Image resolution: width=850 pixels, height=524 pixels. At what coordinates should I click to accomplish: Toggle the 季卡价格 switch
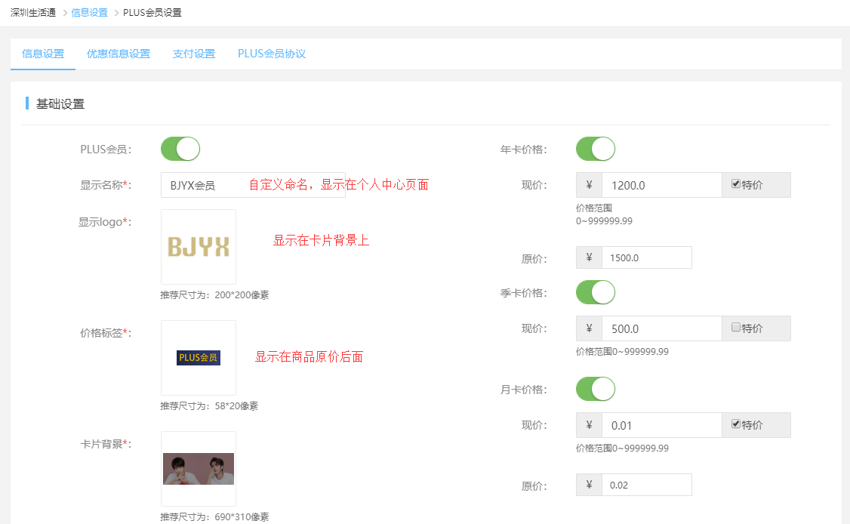pyautogui.click(x=595, y=292)
